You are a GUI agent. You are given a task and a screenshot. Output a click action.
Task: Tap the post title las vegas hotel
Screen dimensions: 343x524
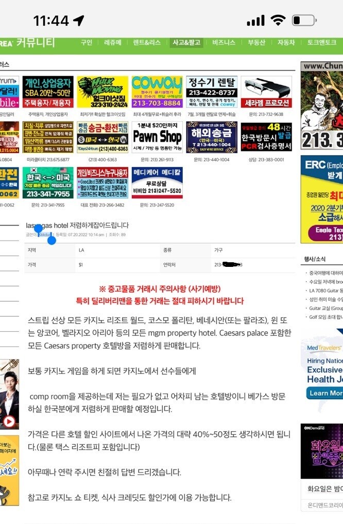[x=77, y=225]
